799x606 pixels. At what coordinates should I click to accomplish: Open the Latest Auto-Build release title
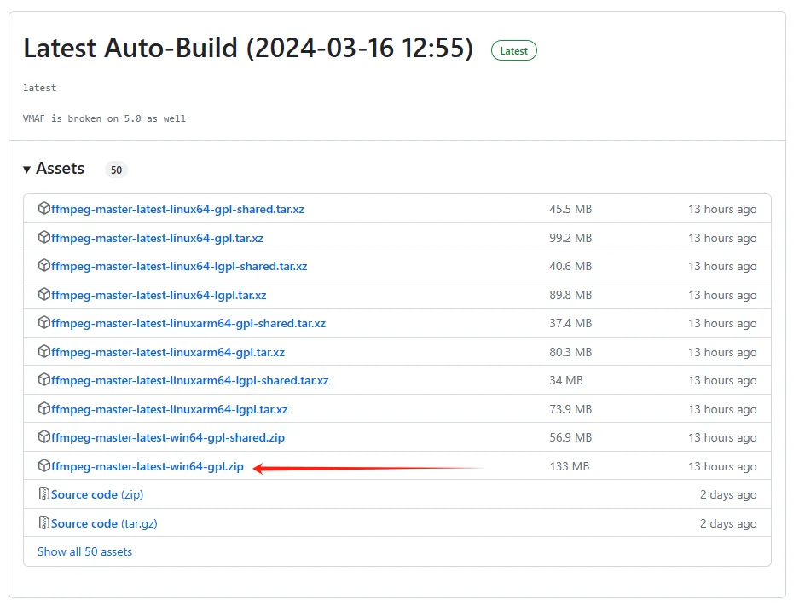coord(247,49)
